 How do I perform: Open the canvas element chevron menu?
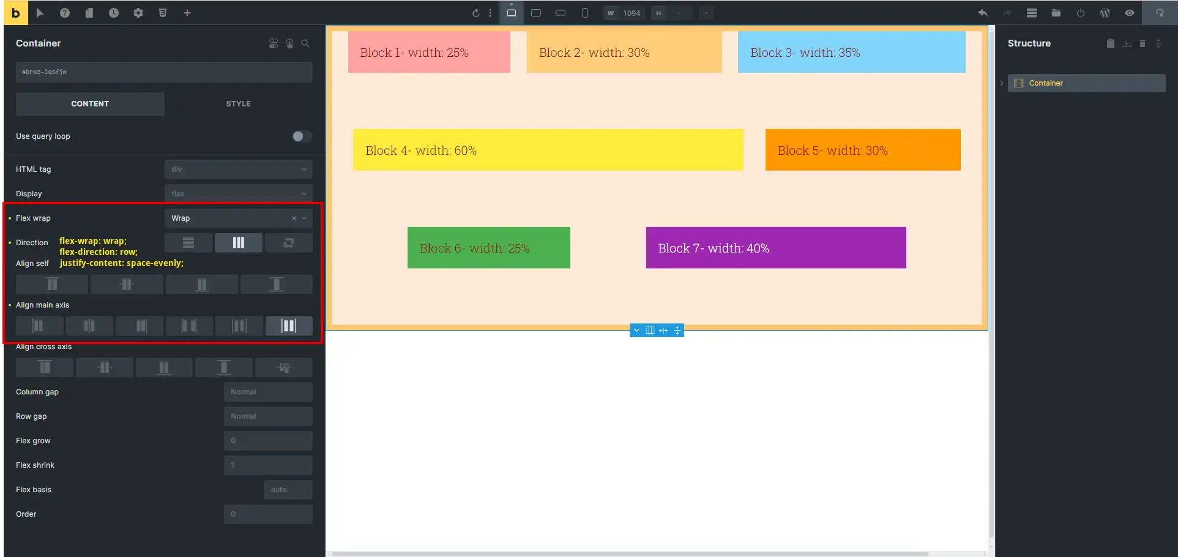coord(636,330)
